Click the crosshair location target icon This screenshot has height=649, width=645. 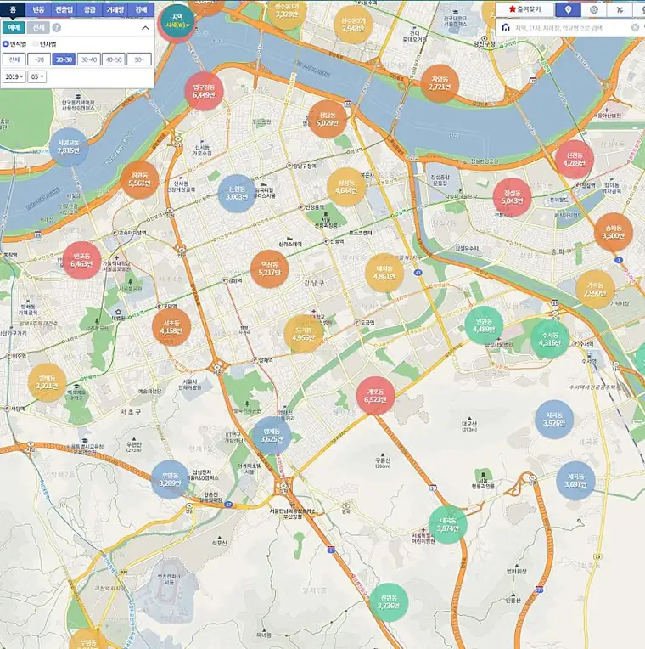click(594, 9)
